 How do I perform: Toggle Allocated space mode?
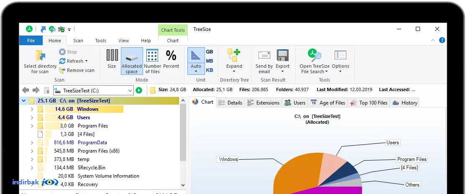pyautogui.click(x=132, y=61)
